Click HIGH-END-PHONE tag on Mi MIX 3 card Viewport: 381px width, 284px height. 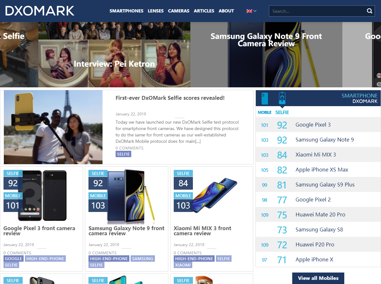[194, 259]
